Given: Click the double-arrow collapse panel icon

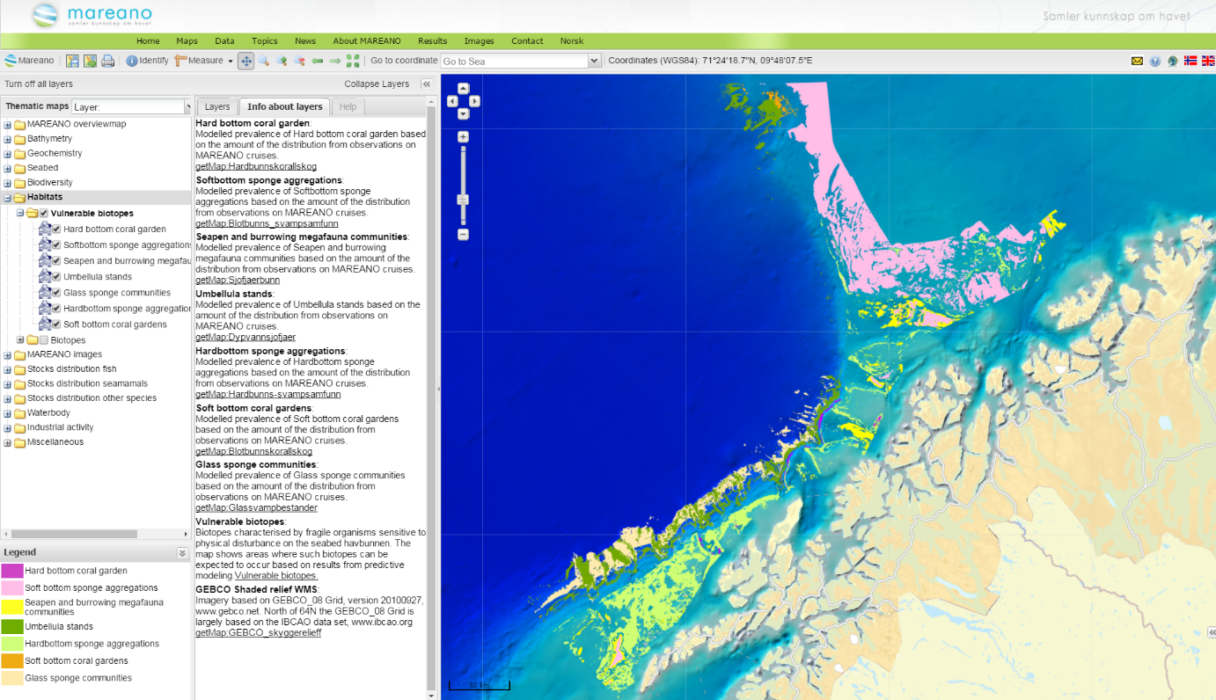Looking at the screenshot, I should [x=426, y=84].
